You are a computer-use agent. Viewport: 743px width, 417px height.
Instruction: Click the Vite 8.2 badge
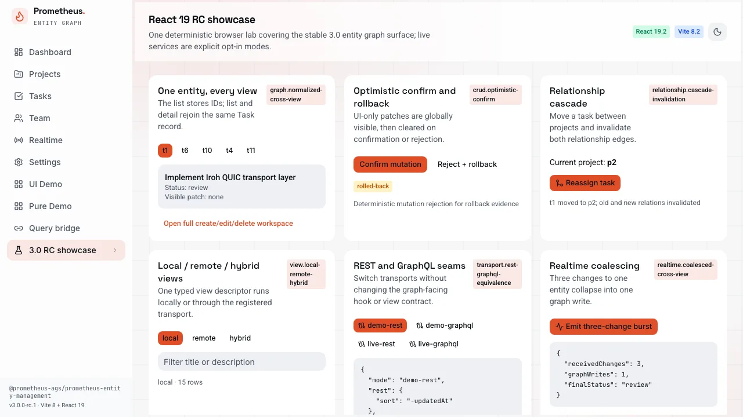(689, 32)
